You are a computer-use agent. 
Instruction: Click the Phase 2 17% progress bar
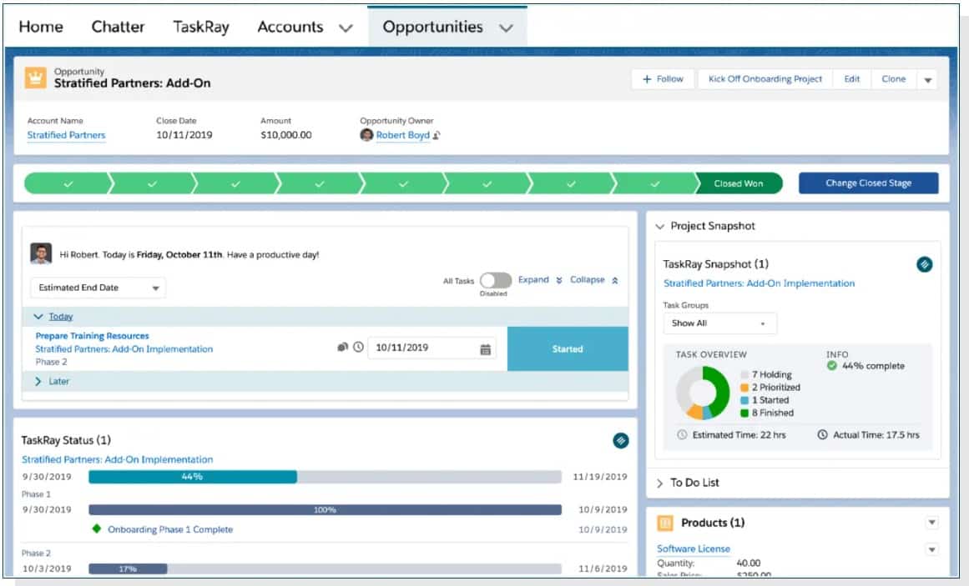tap(325, 568)
